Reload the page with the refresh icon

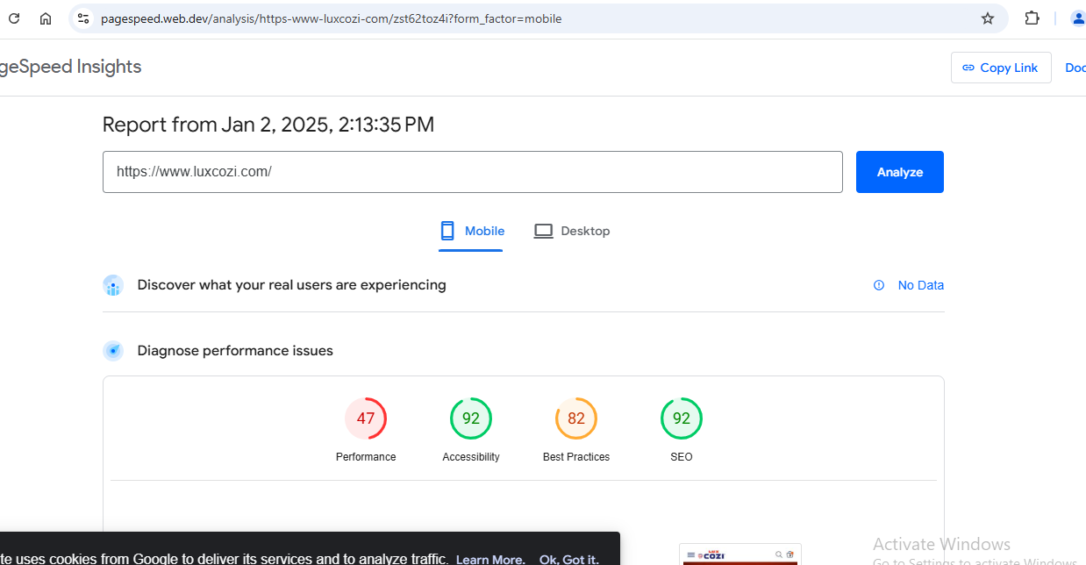pos(13,18)
